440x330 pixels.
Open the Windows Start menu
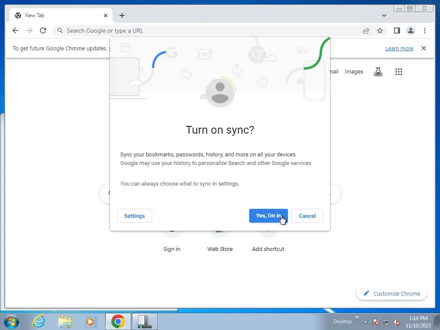[12, 321]
